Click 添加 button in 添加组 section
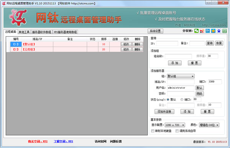Screen dimensions: 230x148 (x=175, y=63)
